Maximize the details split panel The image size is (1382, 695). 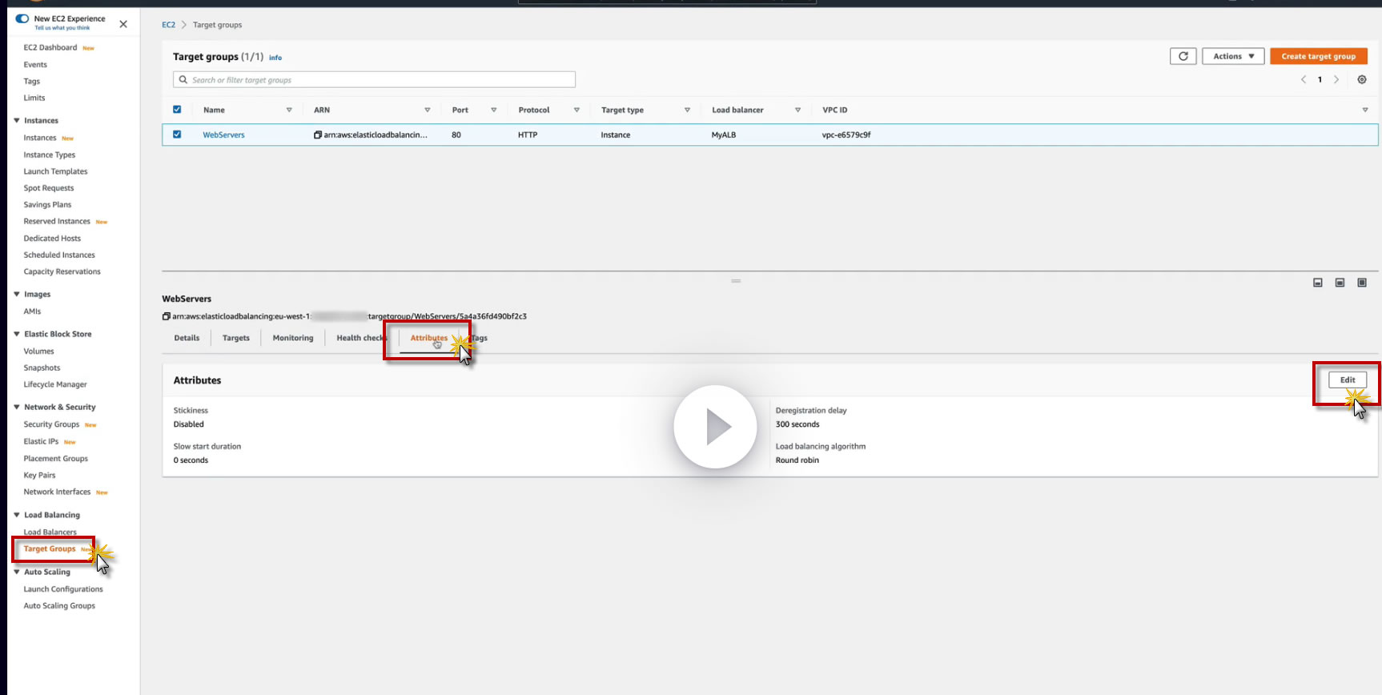pyautogui.click(x=1362, y=283)
